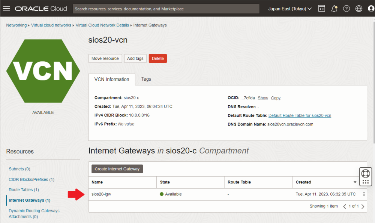Go to next page of results
This screenshot has width=375, height=223.
tap(363, 207)
